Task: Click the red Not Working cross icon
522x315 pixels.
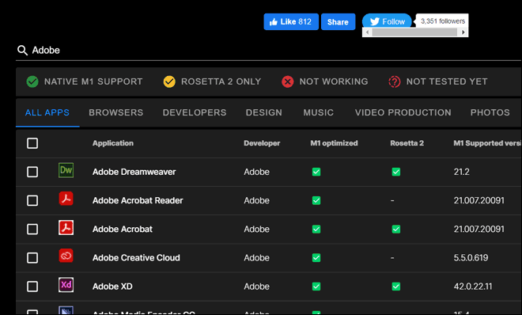Action: pyautogui.click(x=288, y=82)
